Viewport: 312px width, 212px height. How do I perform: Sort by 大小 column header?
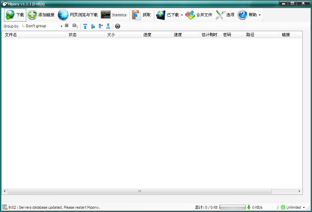click(123, 35)
